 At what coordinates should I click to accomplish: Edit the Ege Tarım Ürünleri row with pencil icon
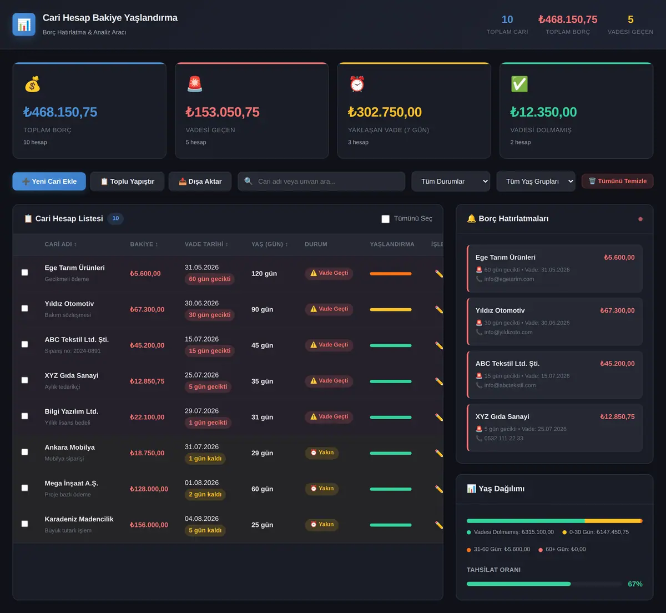click(x=439, y=273)
